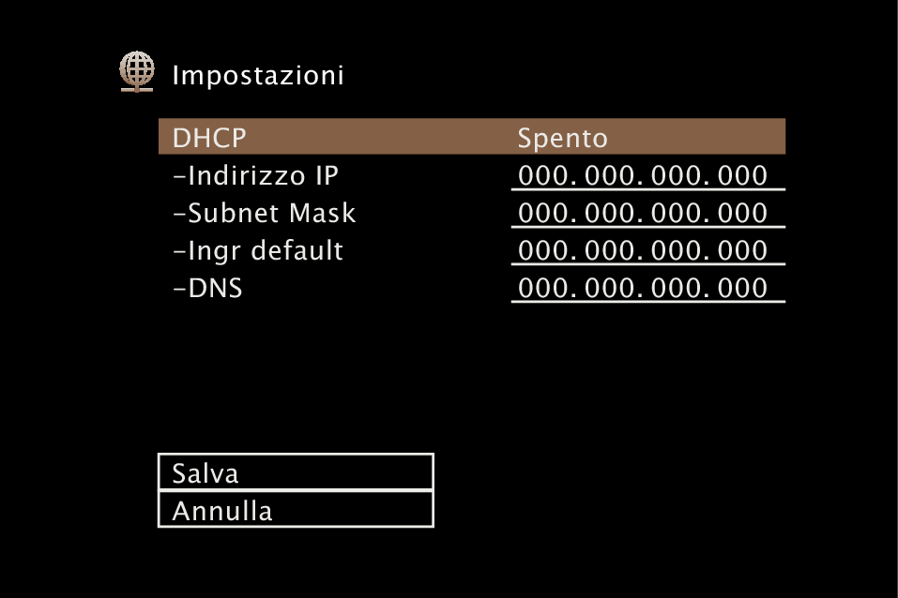Screen dimensions: 898x598
Task: Edit second octet of Subnet Mask field
Action: click(x=611, y=213)
